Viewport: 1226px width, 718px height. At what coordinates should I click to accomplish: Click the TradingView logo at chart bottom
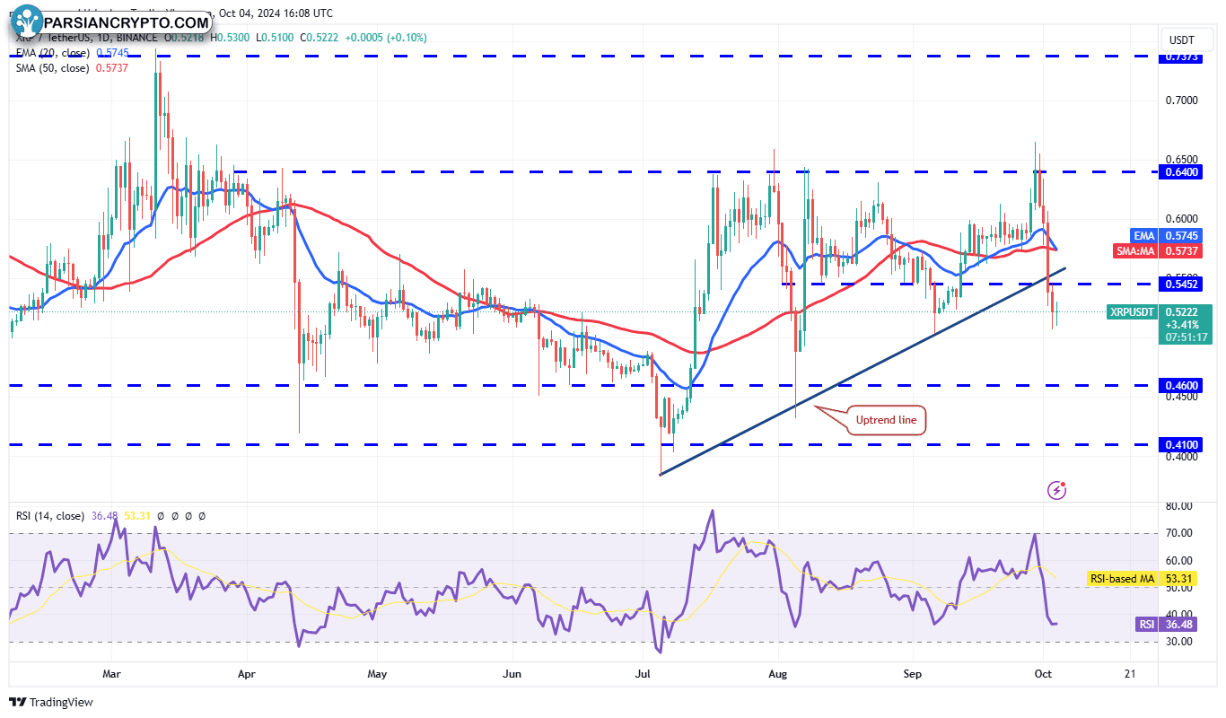coord(51,702)
